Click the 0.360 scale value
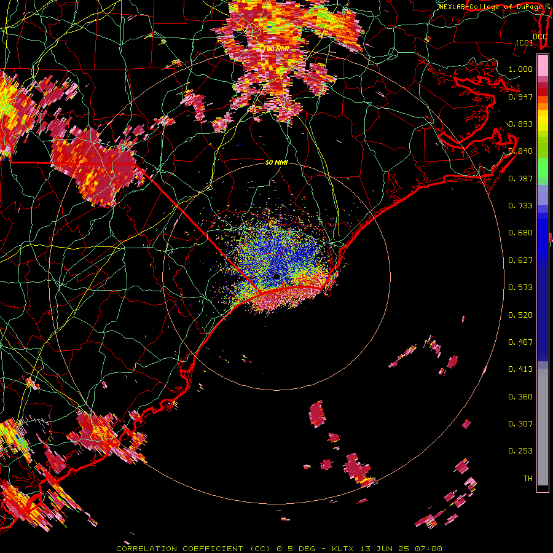The width and height of the screenshot is (553, 553). pos(520,397)
